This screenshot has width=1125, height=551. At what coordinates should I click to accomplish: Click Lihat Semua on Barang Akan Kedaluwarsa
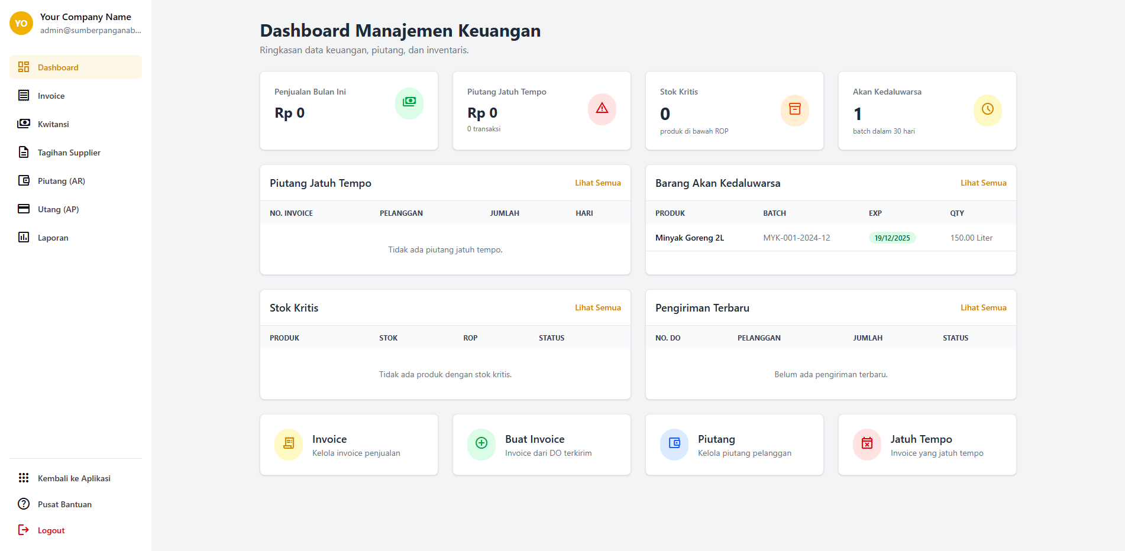(984, 183)
